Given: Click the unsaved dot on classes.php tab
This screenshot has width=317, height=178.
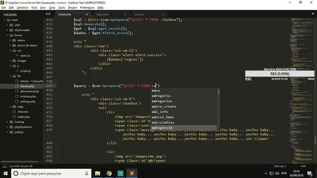Looking at the screenshot, I should click(x=87, y=14).
